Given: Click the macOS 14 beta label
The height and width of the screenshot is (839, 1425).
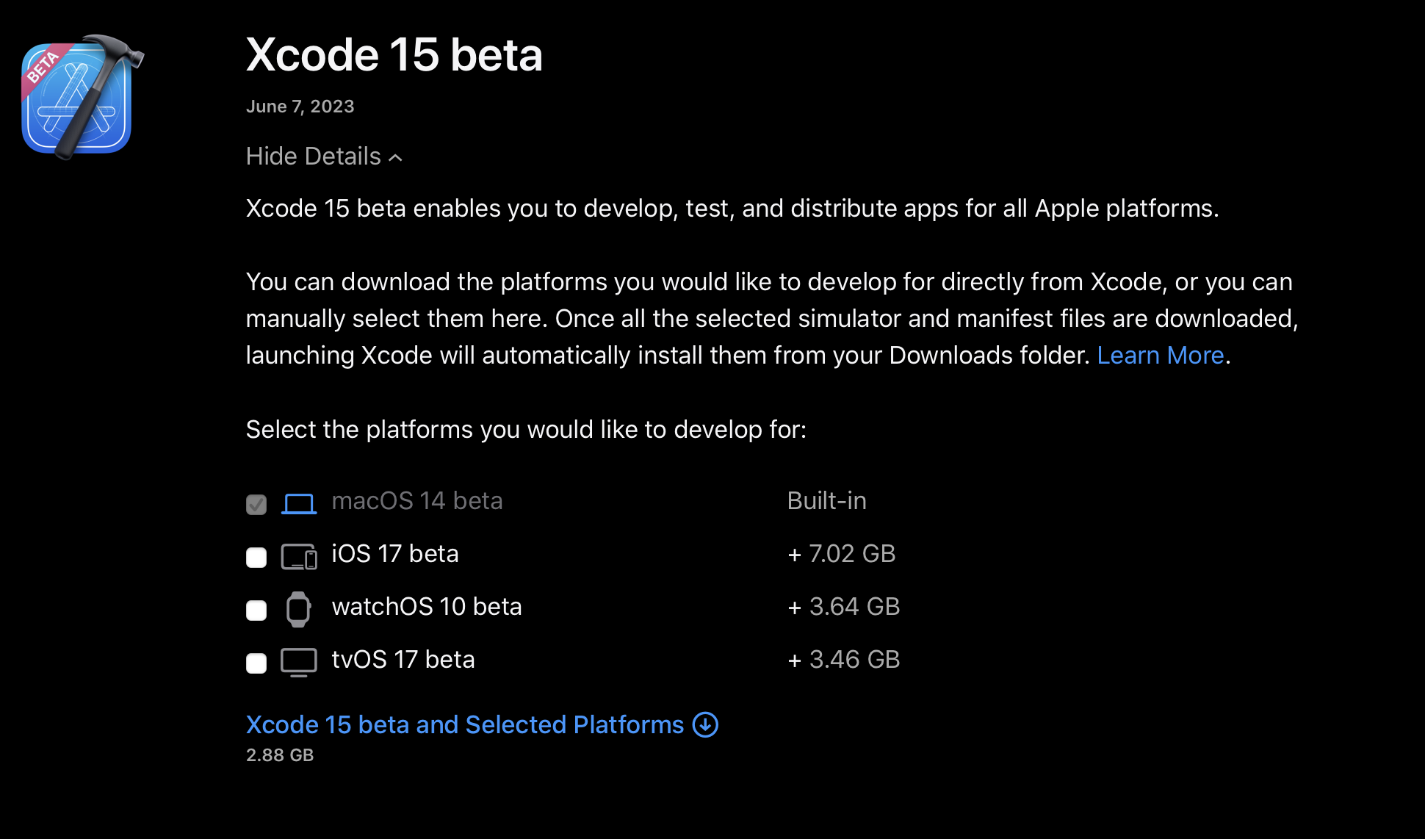Looking at the screenshot, I should 417,501.
